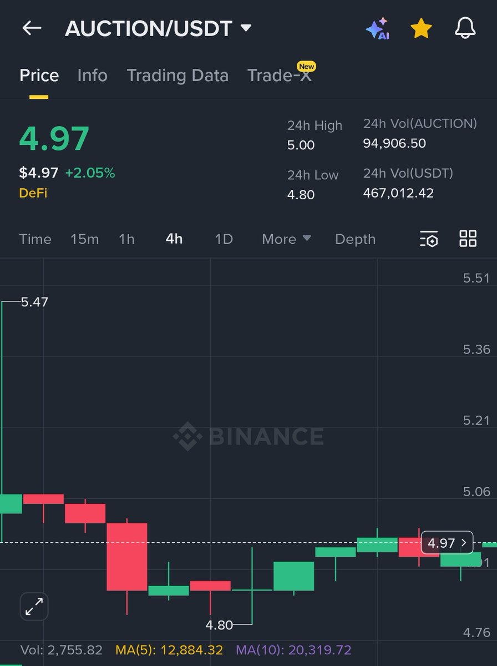Open the four-square grid layout icon

tap(468, 239)
